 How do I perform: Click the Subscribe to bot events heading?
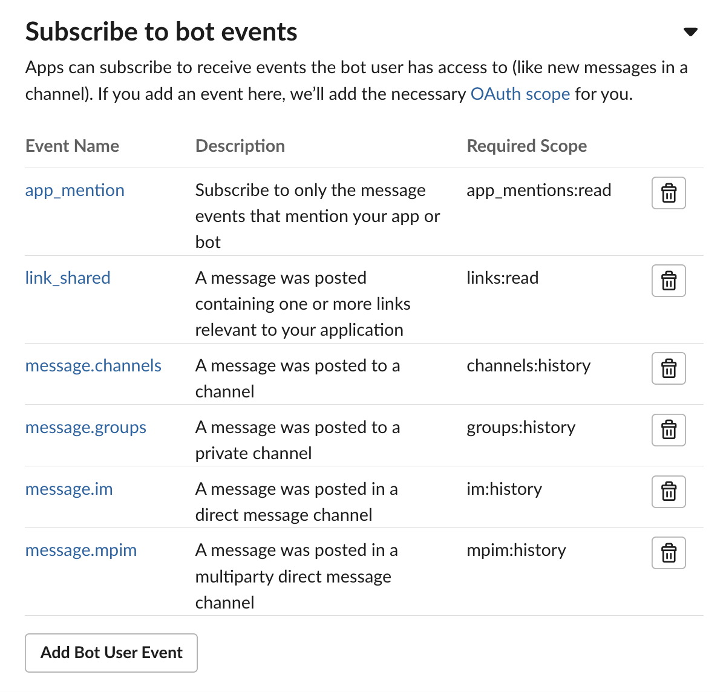pyautogui.click(x=162, y=32)
